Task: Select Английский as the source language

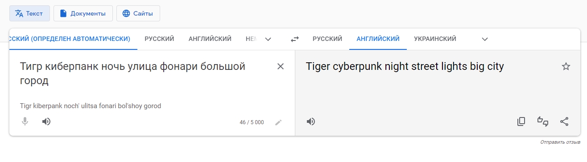Action: [210, 39]
